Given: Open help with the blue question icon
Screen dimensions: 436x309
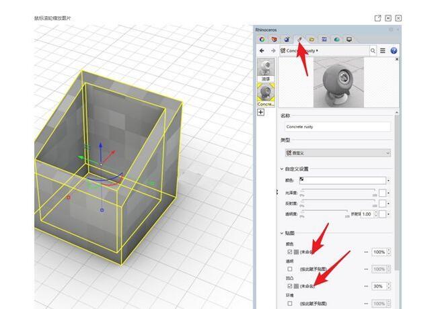Looking at the screenshot, I should point(394,50).
